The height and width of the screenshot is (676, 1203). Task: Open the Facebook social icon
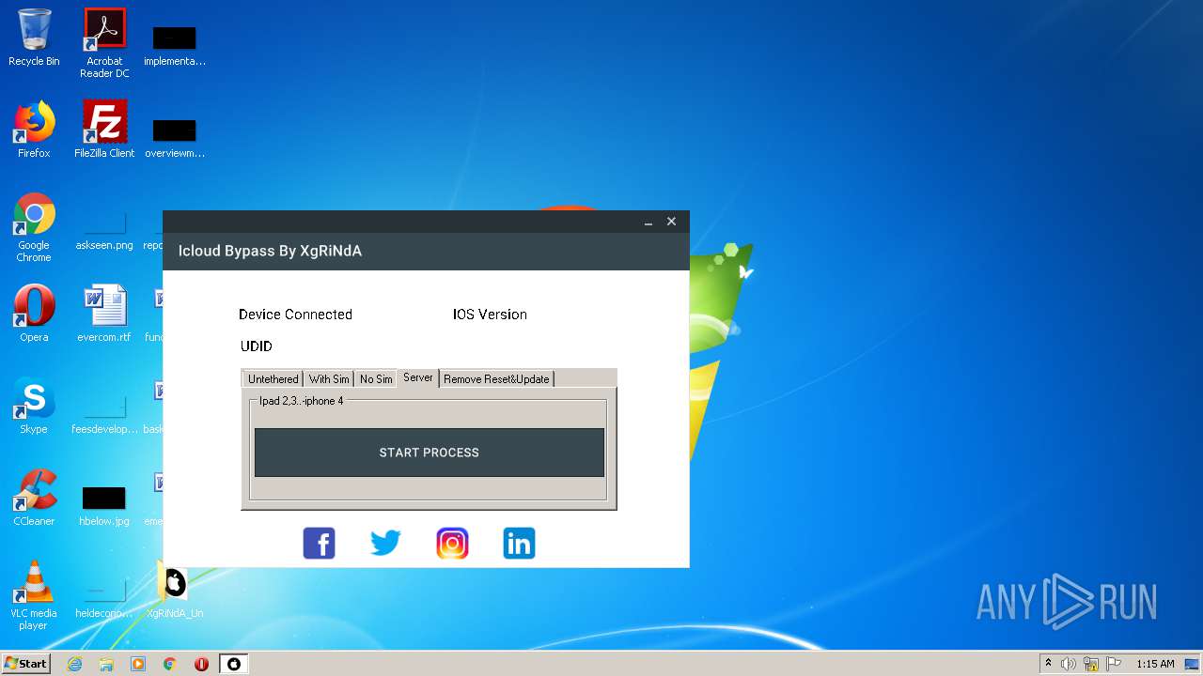click(x=320, y=543)
